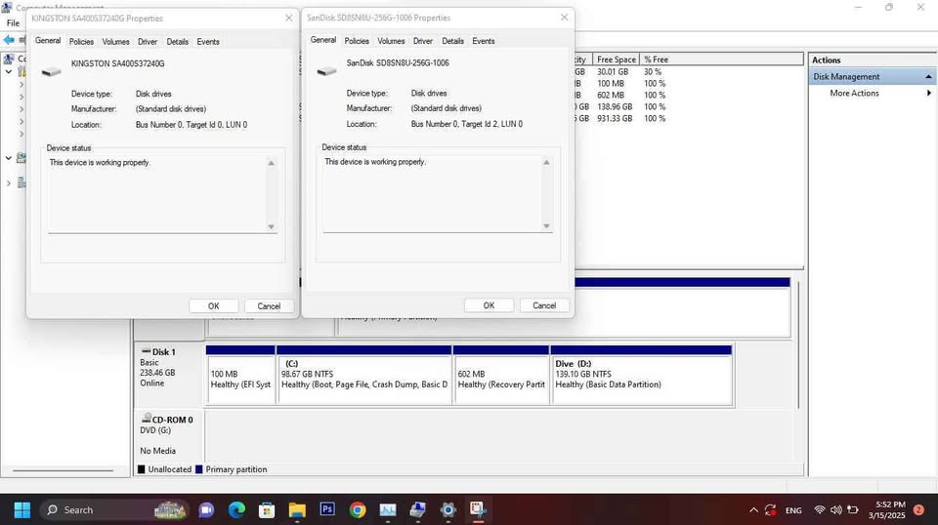Click the ENG language indicator
The width and height of the screenshot is (938, 525).
pos(793,510)
